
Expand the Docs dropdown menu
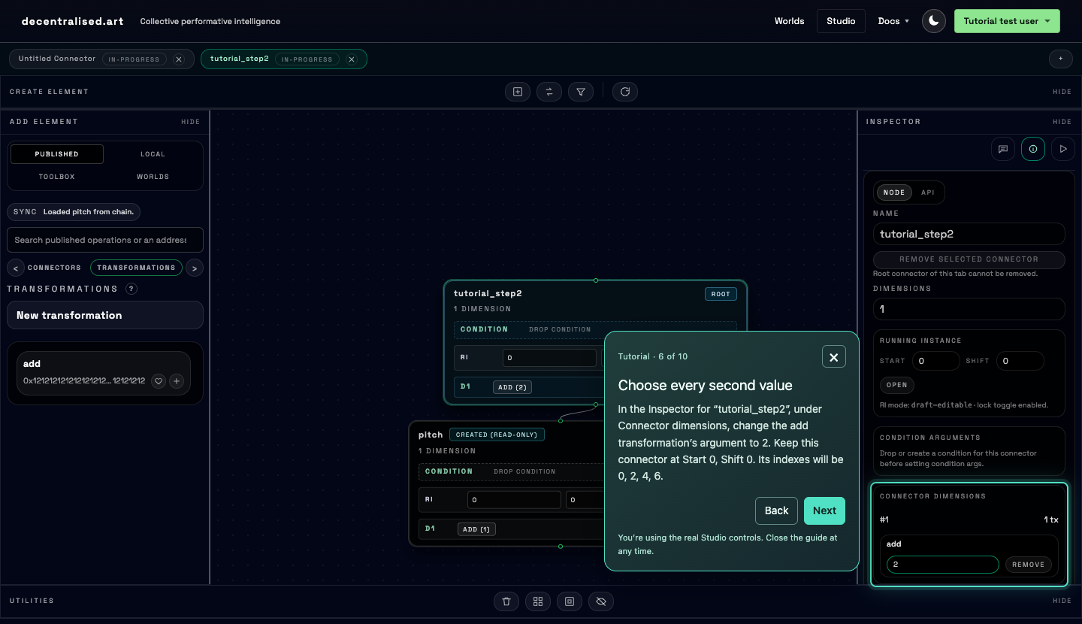(x=893, y=21)
